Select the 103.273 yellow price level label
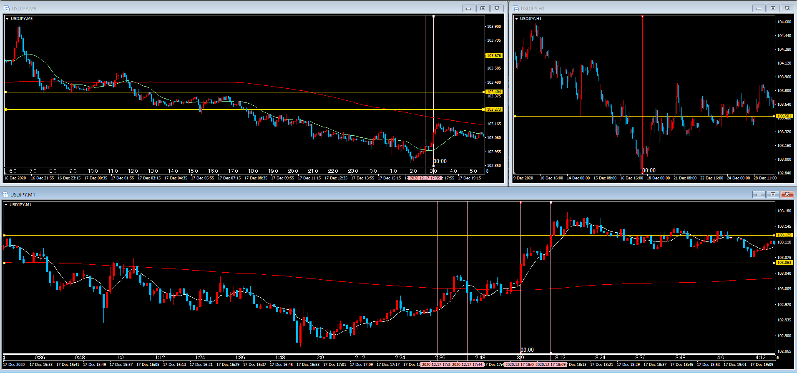This screenshot has height=373, width=797. pos(494,109)
